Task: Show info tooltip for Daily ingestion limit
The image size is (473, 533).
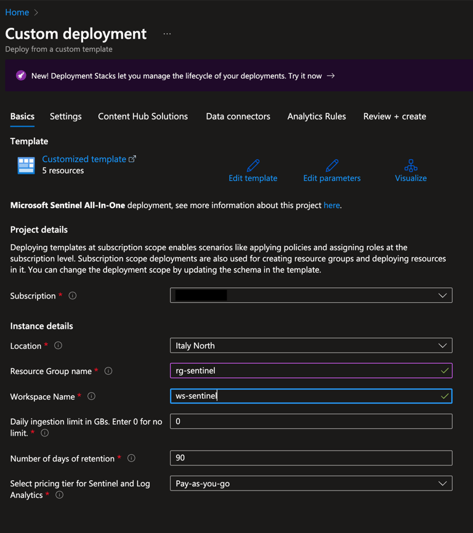Action: tap(44, 433)
